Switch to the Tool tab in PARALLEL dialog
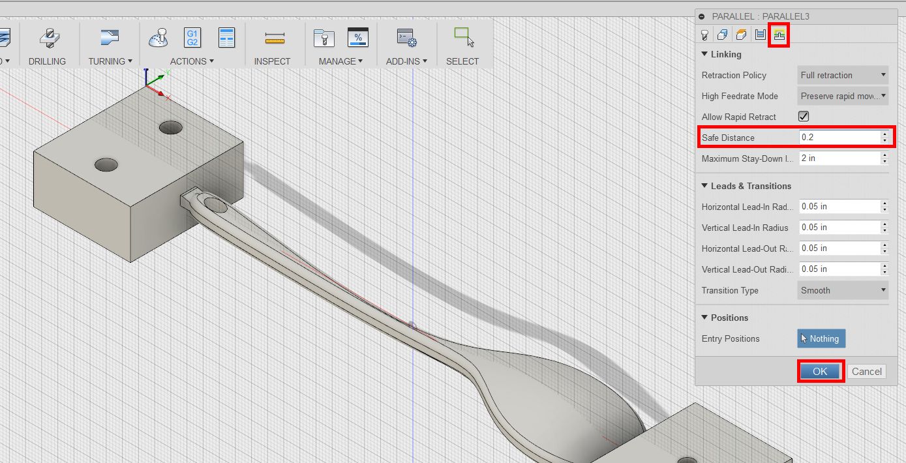Screen dimensions: 906x463 (704, 35)
